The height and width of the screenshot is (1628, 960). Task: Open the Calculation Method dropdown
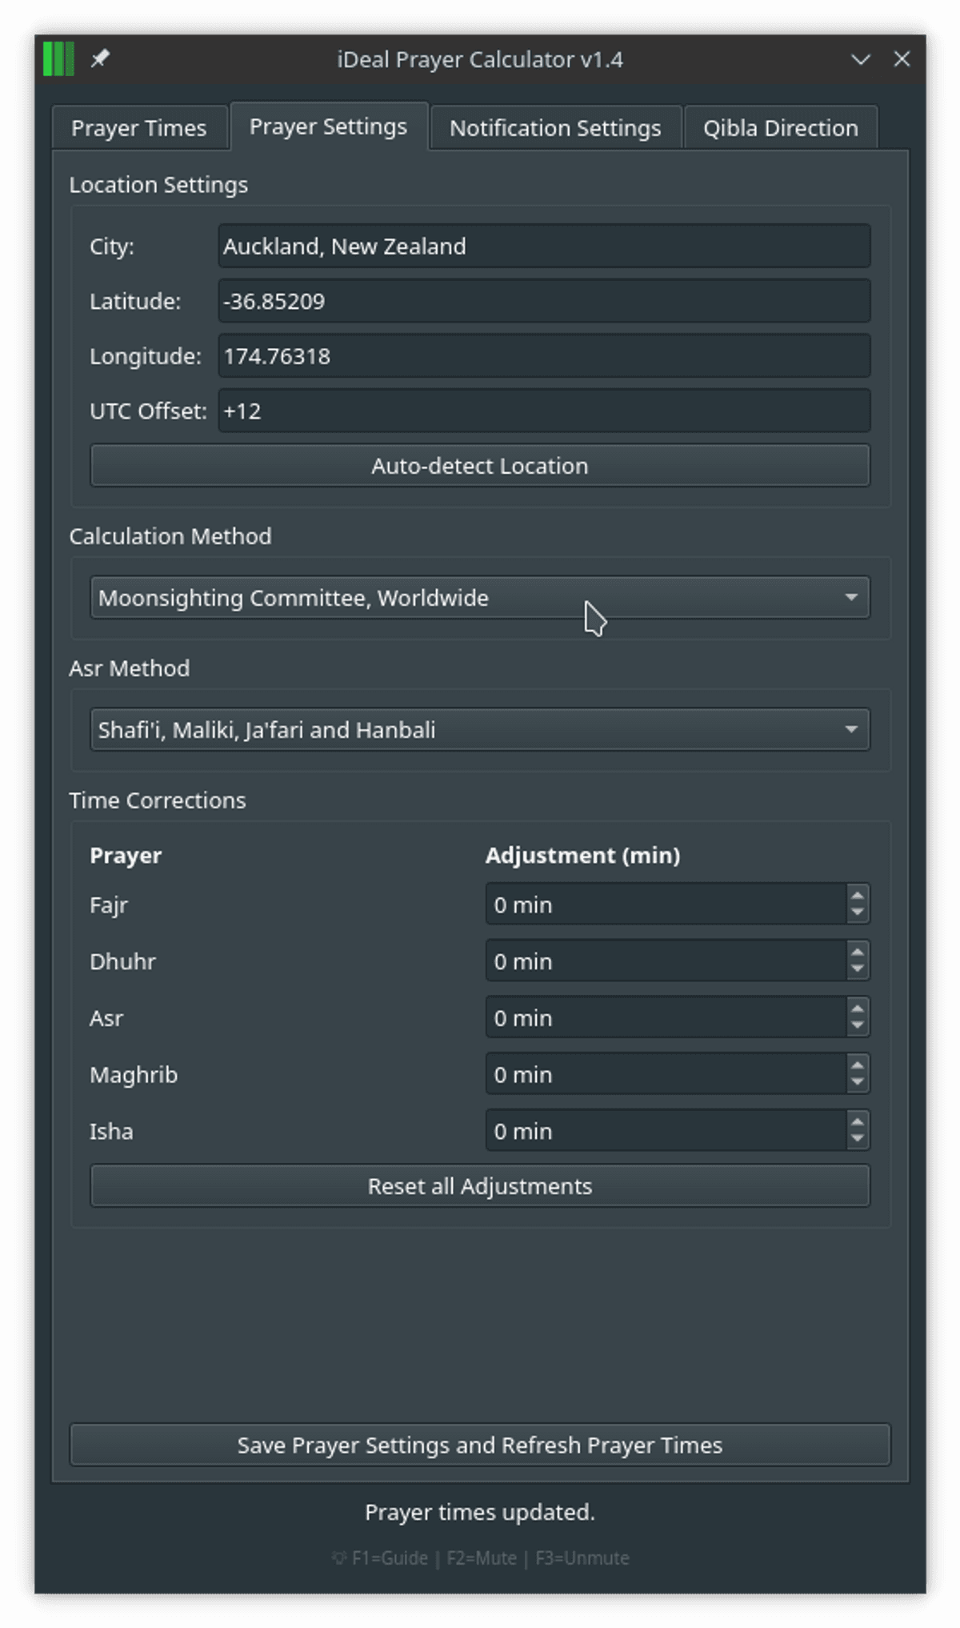click(x=479, y=598)
